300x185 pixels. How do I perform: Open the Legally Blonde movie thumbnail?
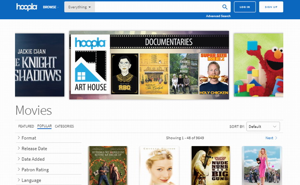tap(262, 165)
